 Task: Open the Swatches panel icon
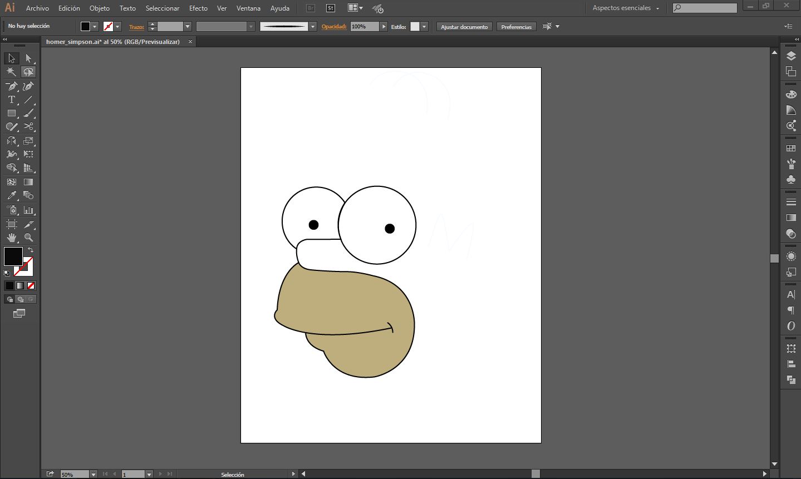click(x=791, y=149)
